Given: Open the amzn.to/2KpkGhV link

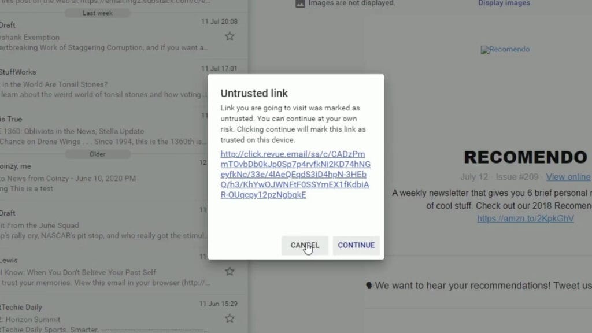Looking at the screenshot, I should click(x=525, y=219).
